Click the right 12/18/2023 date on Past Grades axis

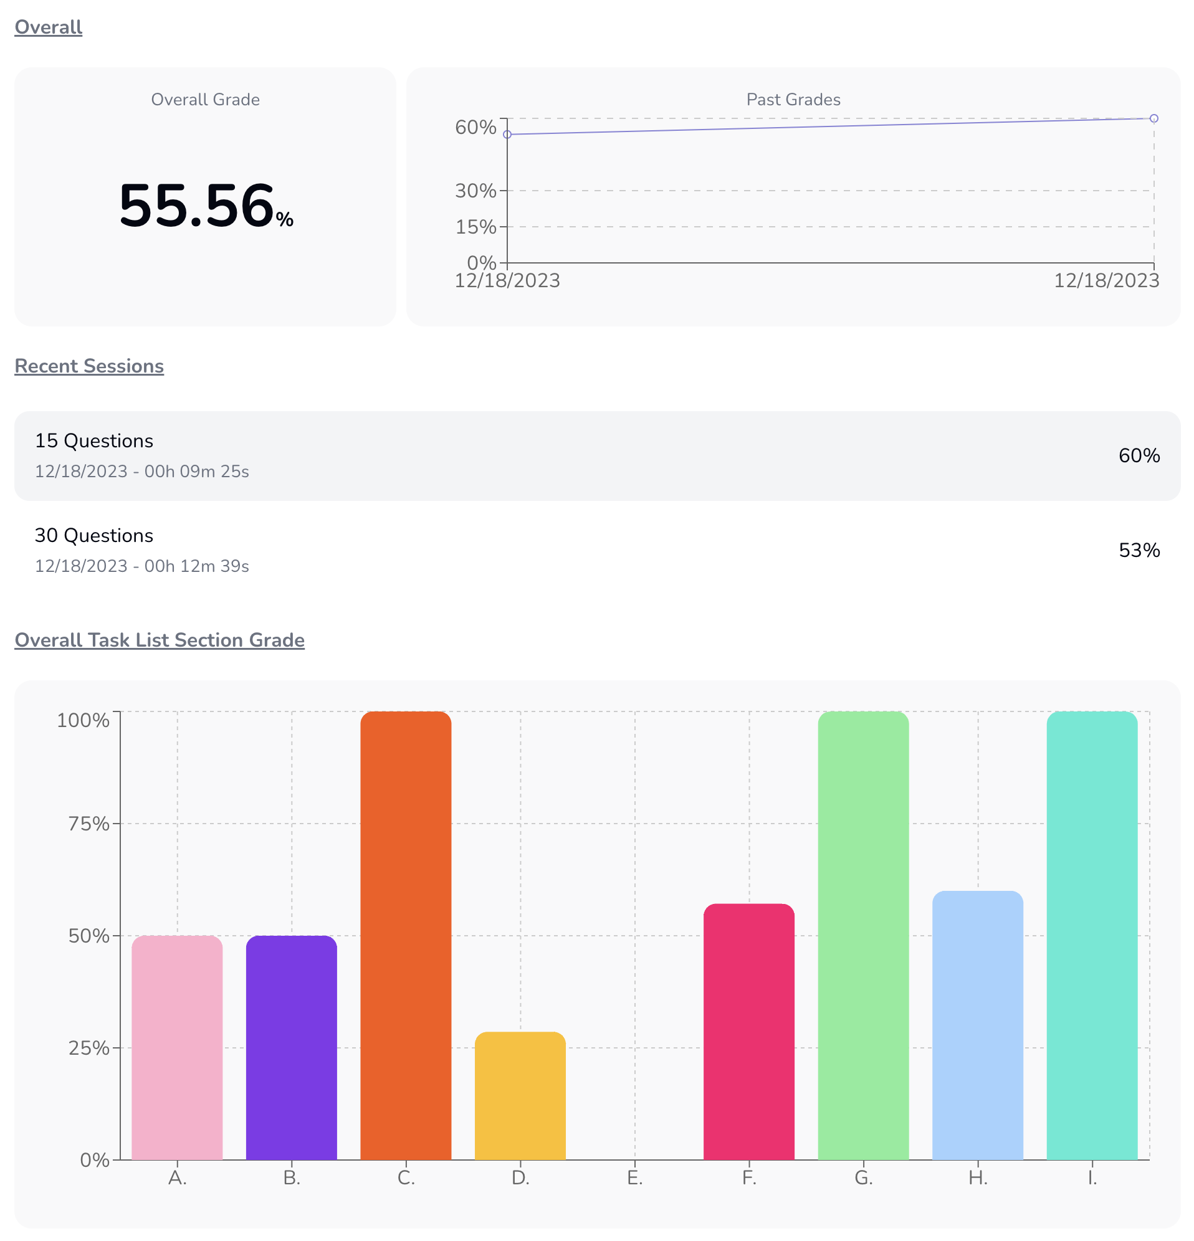[1107, 280]
